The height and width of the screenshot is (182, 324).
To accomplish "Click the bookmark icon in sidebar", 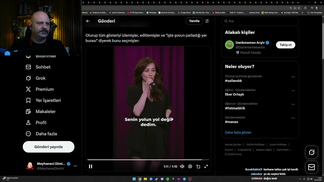I will [28, 100].
